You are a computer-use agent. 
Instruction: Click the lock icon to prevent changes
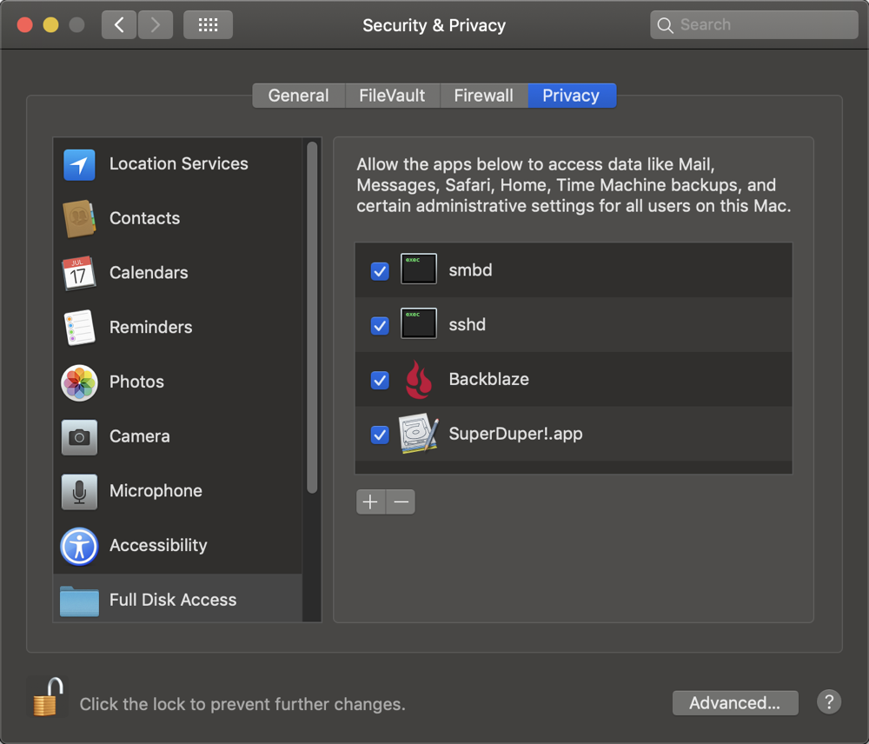(47, 697)
